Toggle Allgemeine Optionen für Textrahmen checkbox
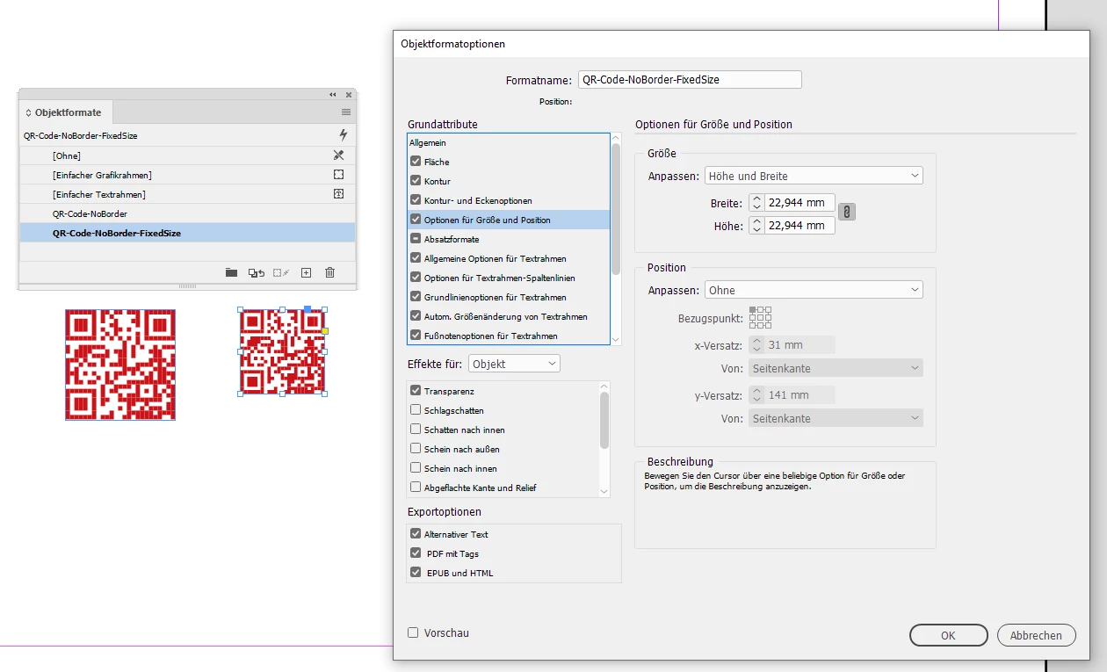The image size is (1107, 672). click(x=416, y=258)
